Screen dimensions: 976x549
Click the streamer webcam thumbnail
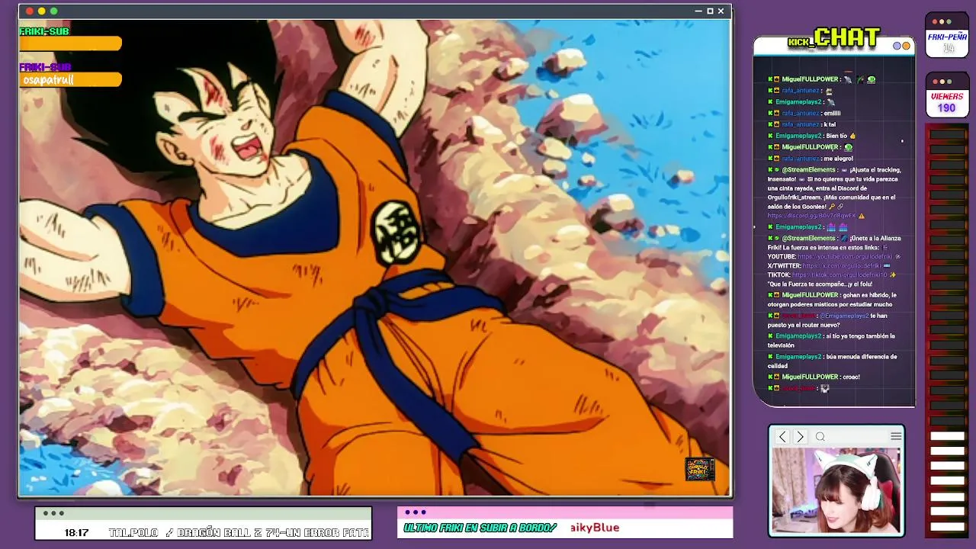pyautogui.click(x=836, y=491)
